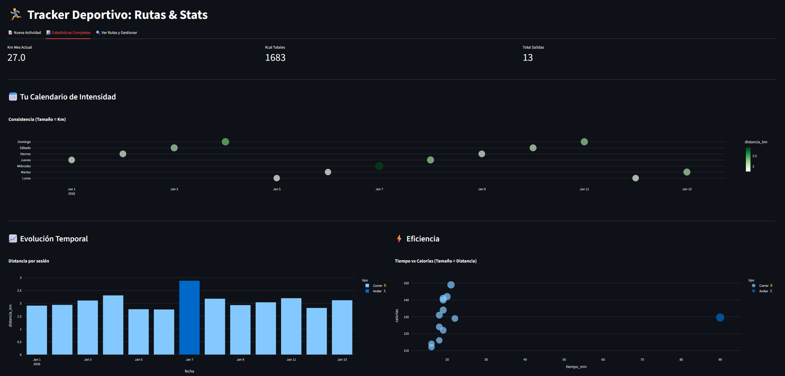Click the Andar point at 90 minutes
The width and height of the screenshot is (785, 376).
click(720, 317)
